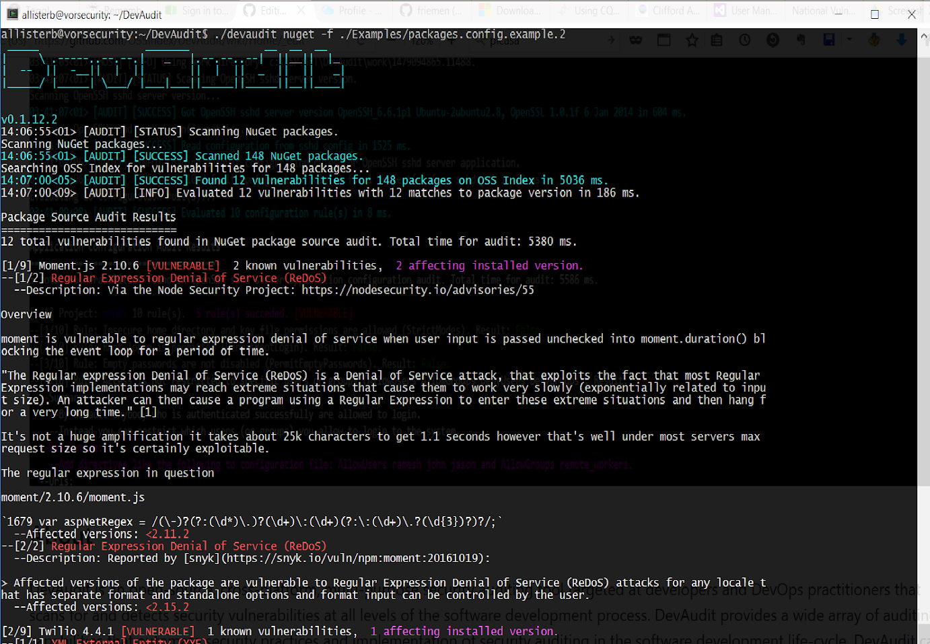The height and width of the screenshot is (644, 930).
Task: Switch to the 'Profile -' browser tab
Action: point(353,11)
